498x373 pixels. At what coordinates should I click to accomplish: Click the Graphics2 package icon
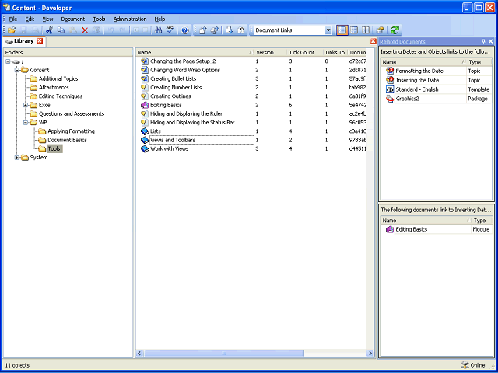390,99
